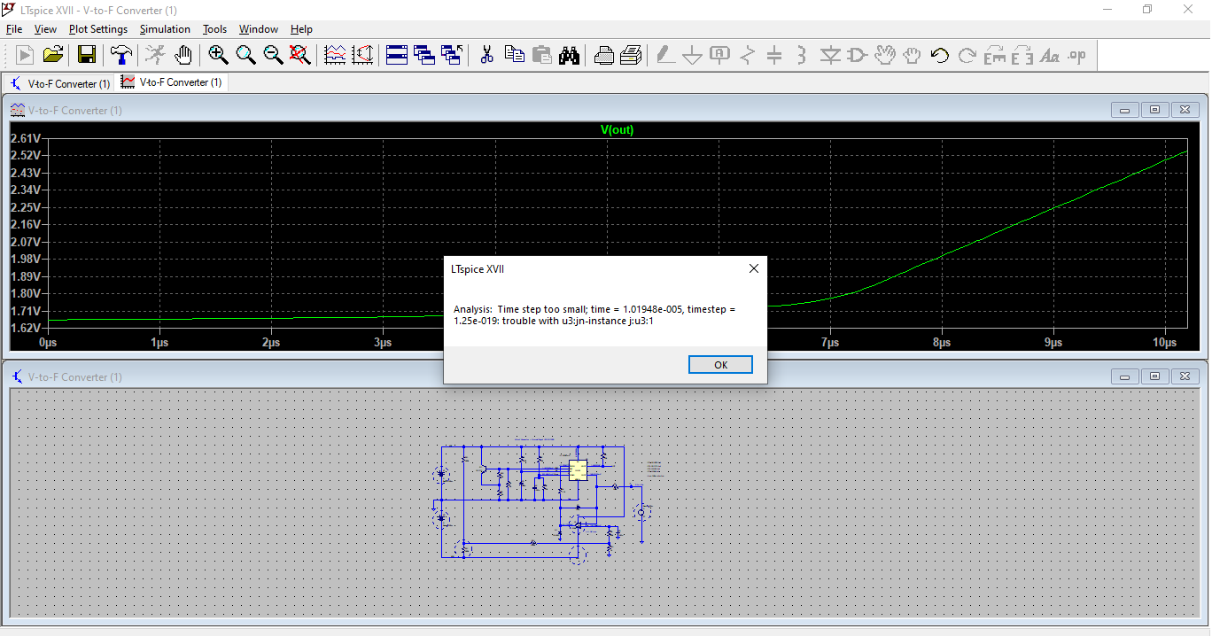Open the Tools menu
1212x636 pixels.
click(x=214, y=29)
